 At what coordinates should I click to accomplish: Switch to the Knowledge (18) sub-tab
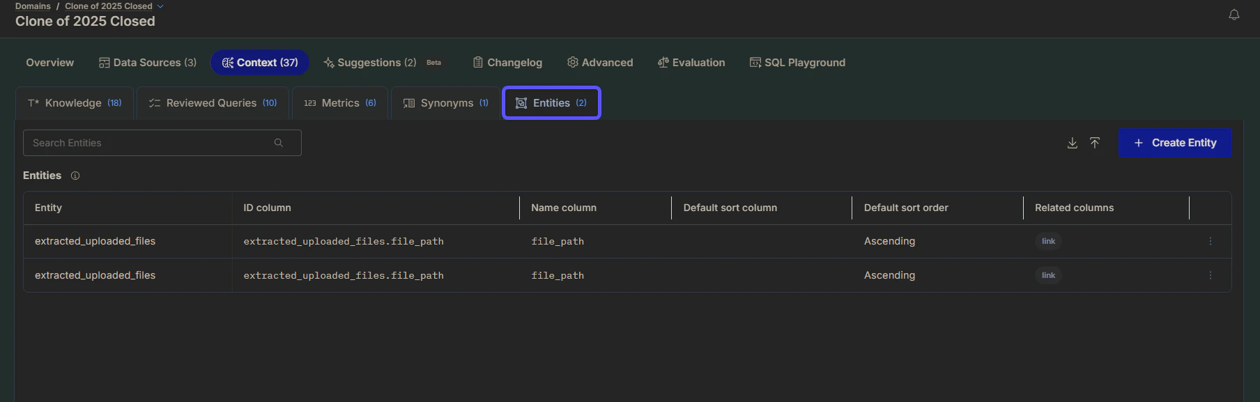75,103
